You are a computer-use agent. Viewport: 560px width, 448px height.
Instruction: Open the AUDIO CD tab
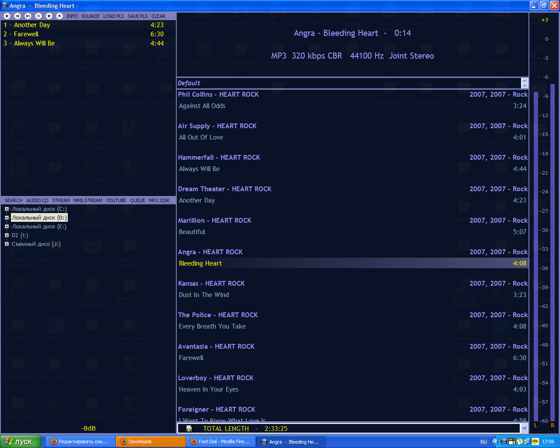(x=37, y=200)
